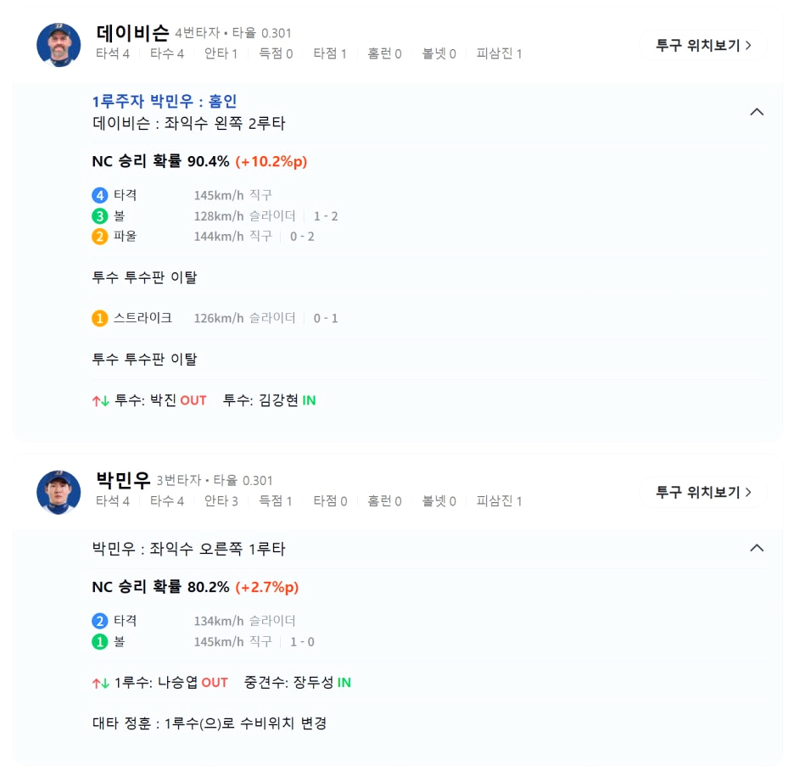The width and height of the screenshot is (794, 776).
Task: Click the orange pitch 2 파울 icon
Action: coord(101,237)
